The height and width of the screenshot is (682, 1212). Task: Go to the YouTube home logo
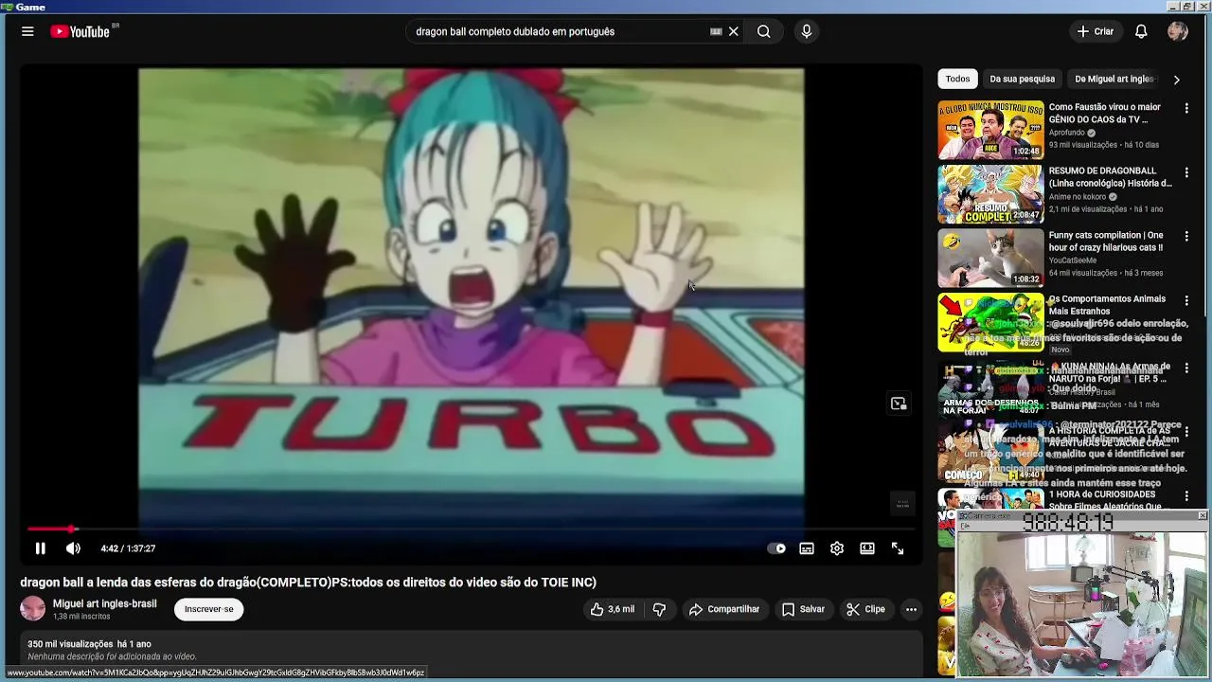coord(80,31)
